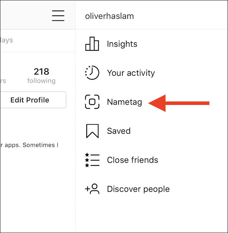The width and height of the screenshot is (228, 233).
Task: Tap the word following under 218
Action: click(x=41, y=81)
